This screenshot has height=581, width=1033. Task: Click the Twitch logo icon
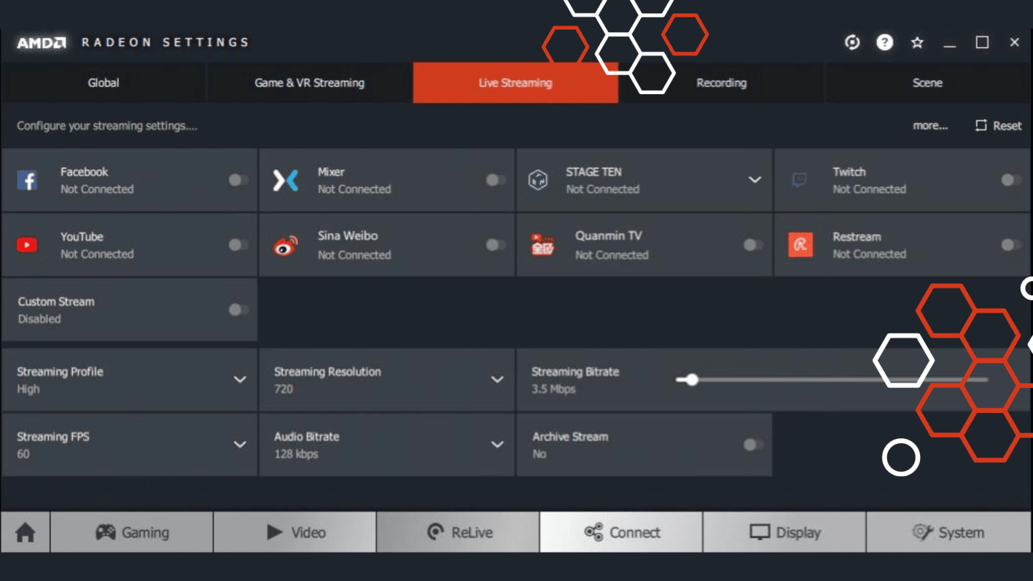[x=800, y=180]
